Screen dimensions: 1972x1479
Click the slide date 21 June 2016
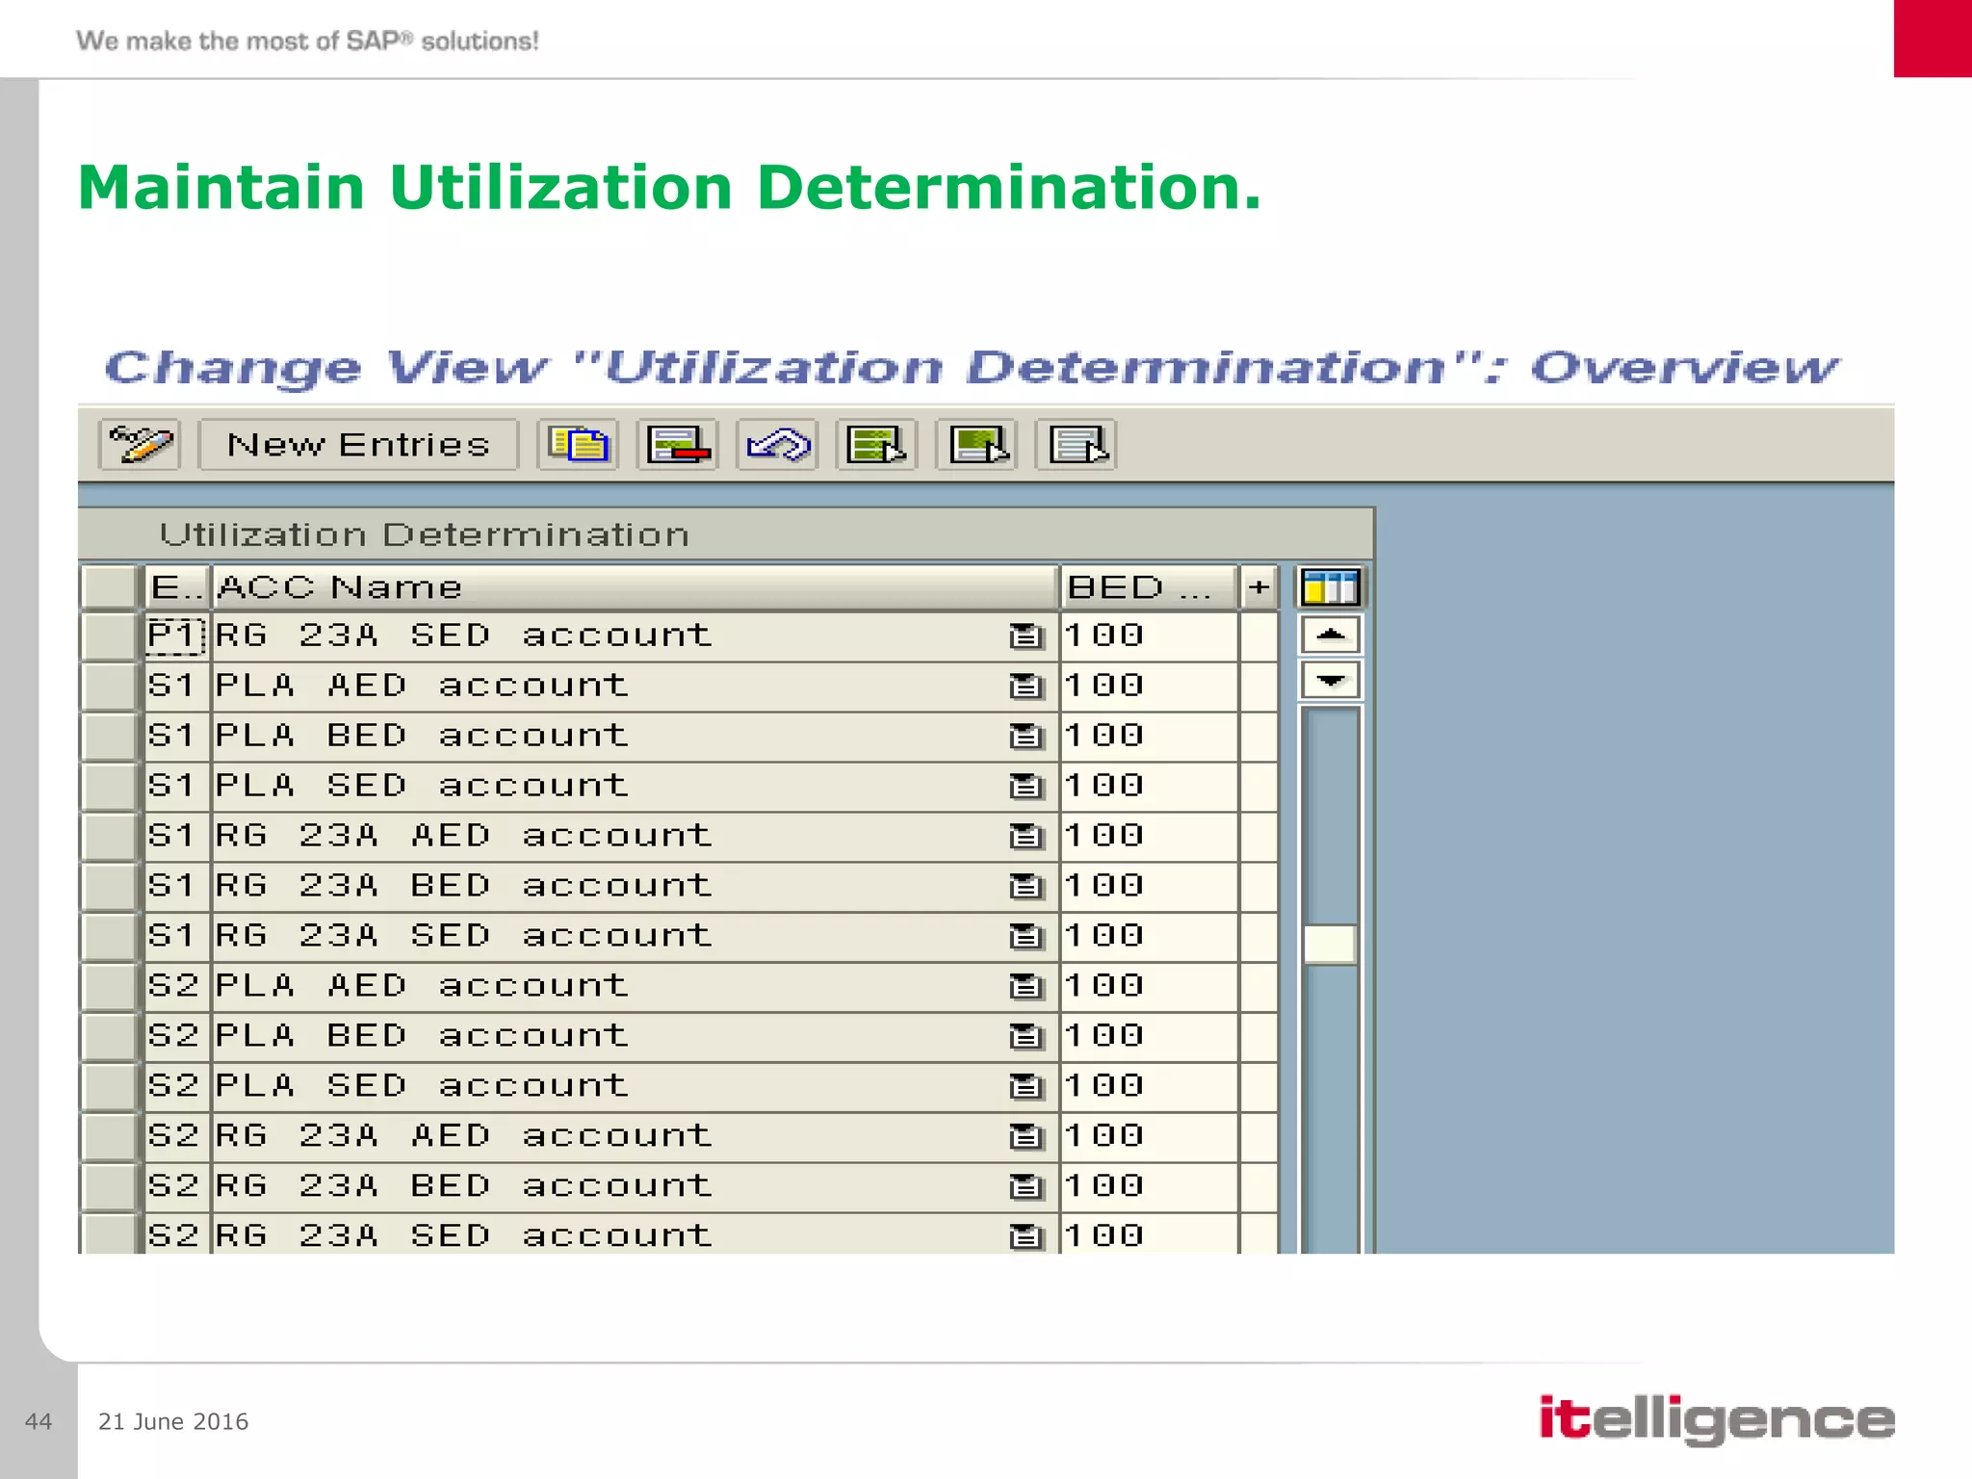pyautogui.click(x=173, y=1421)
